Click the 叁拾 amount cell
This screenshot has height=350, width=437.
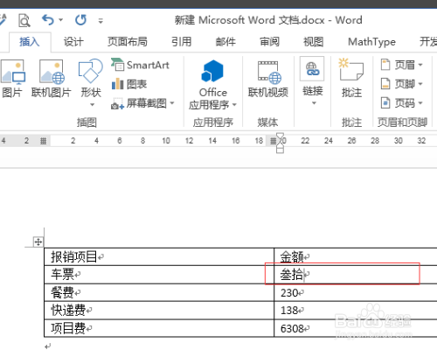tap(356, 275)
